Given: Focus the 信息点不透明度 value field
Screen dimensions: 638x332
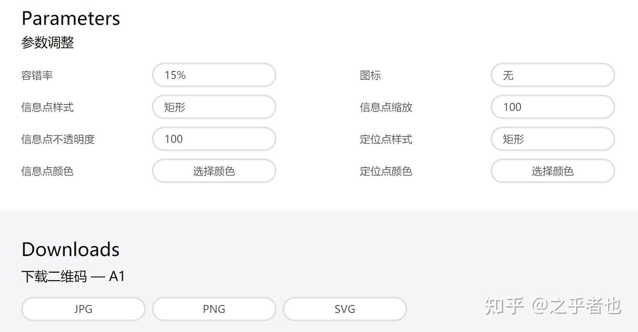Looking at the screenshot, I should tap(214, 139).
